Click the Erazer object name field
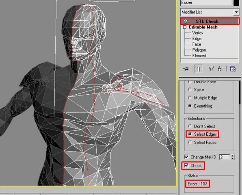This screenshot has height=195, width=242. pos(206,2)
